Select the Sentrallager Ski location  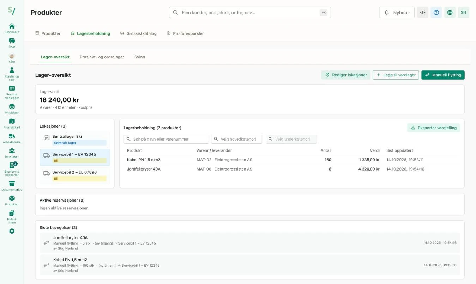[75, 140]
